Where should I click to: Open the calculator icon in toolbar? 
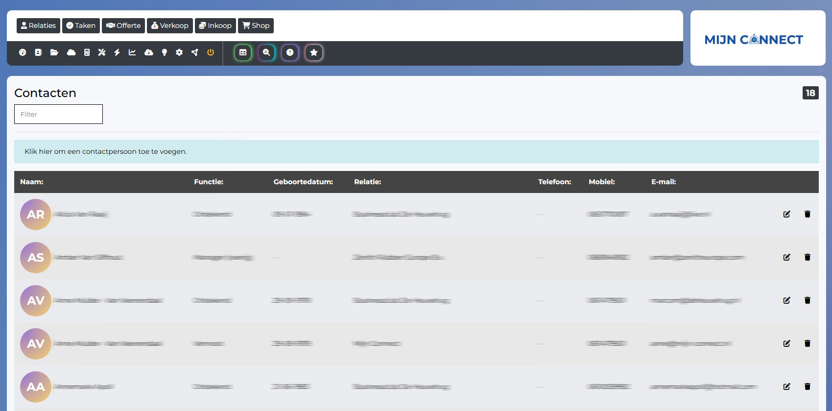87,52
